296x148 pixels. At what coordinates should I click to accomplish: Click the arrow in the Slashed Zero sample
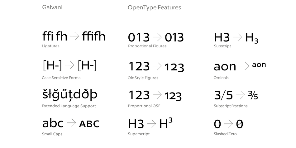point(228,124)
